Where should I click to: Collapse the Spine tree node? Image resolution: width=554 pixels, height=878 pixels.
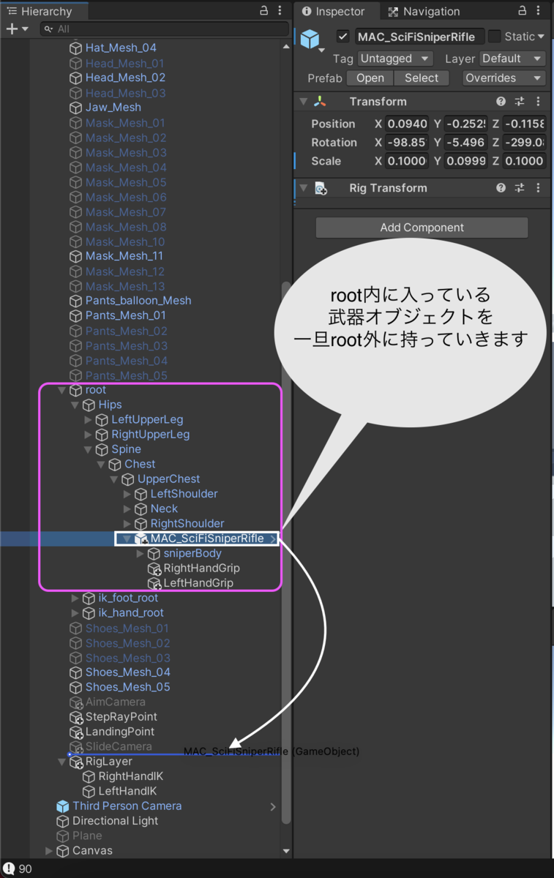(88, 450)
